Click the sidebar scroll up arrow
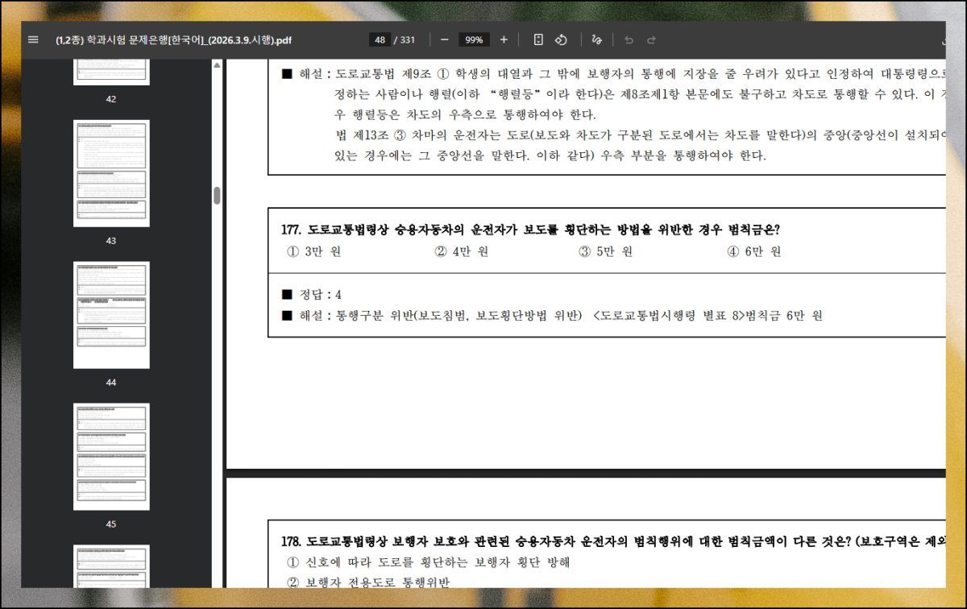This screenshot has height=609, width=967. [217, 64]
